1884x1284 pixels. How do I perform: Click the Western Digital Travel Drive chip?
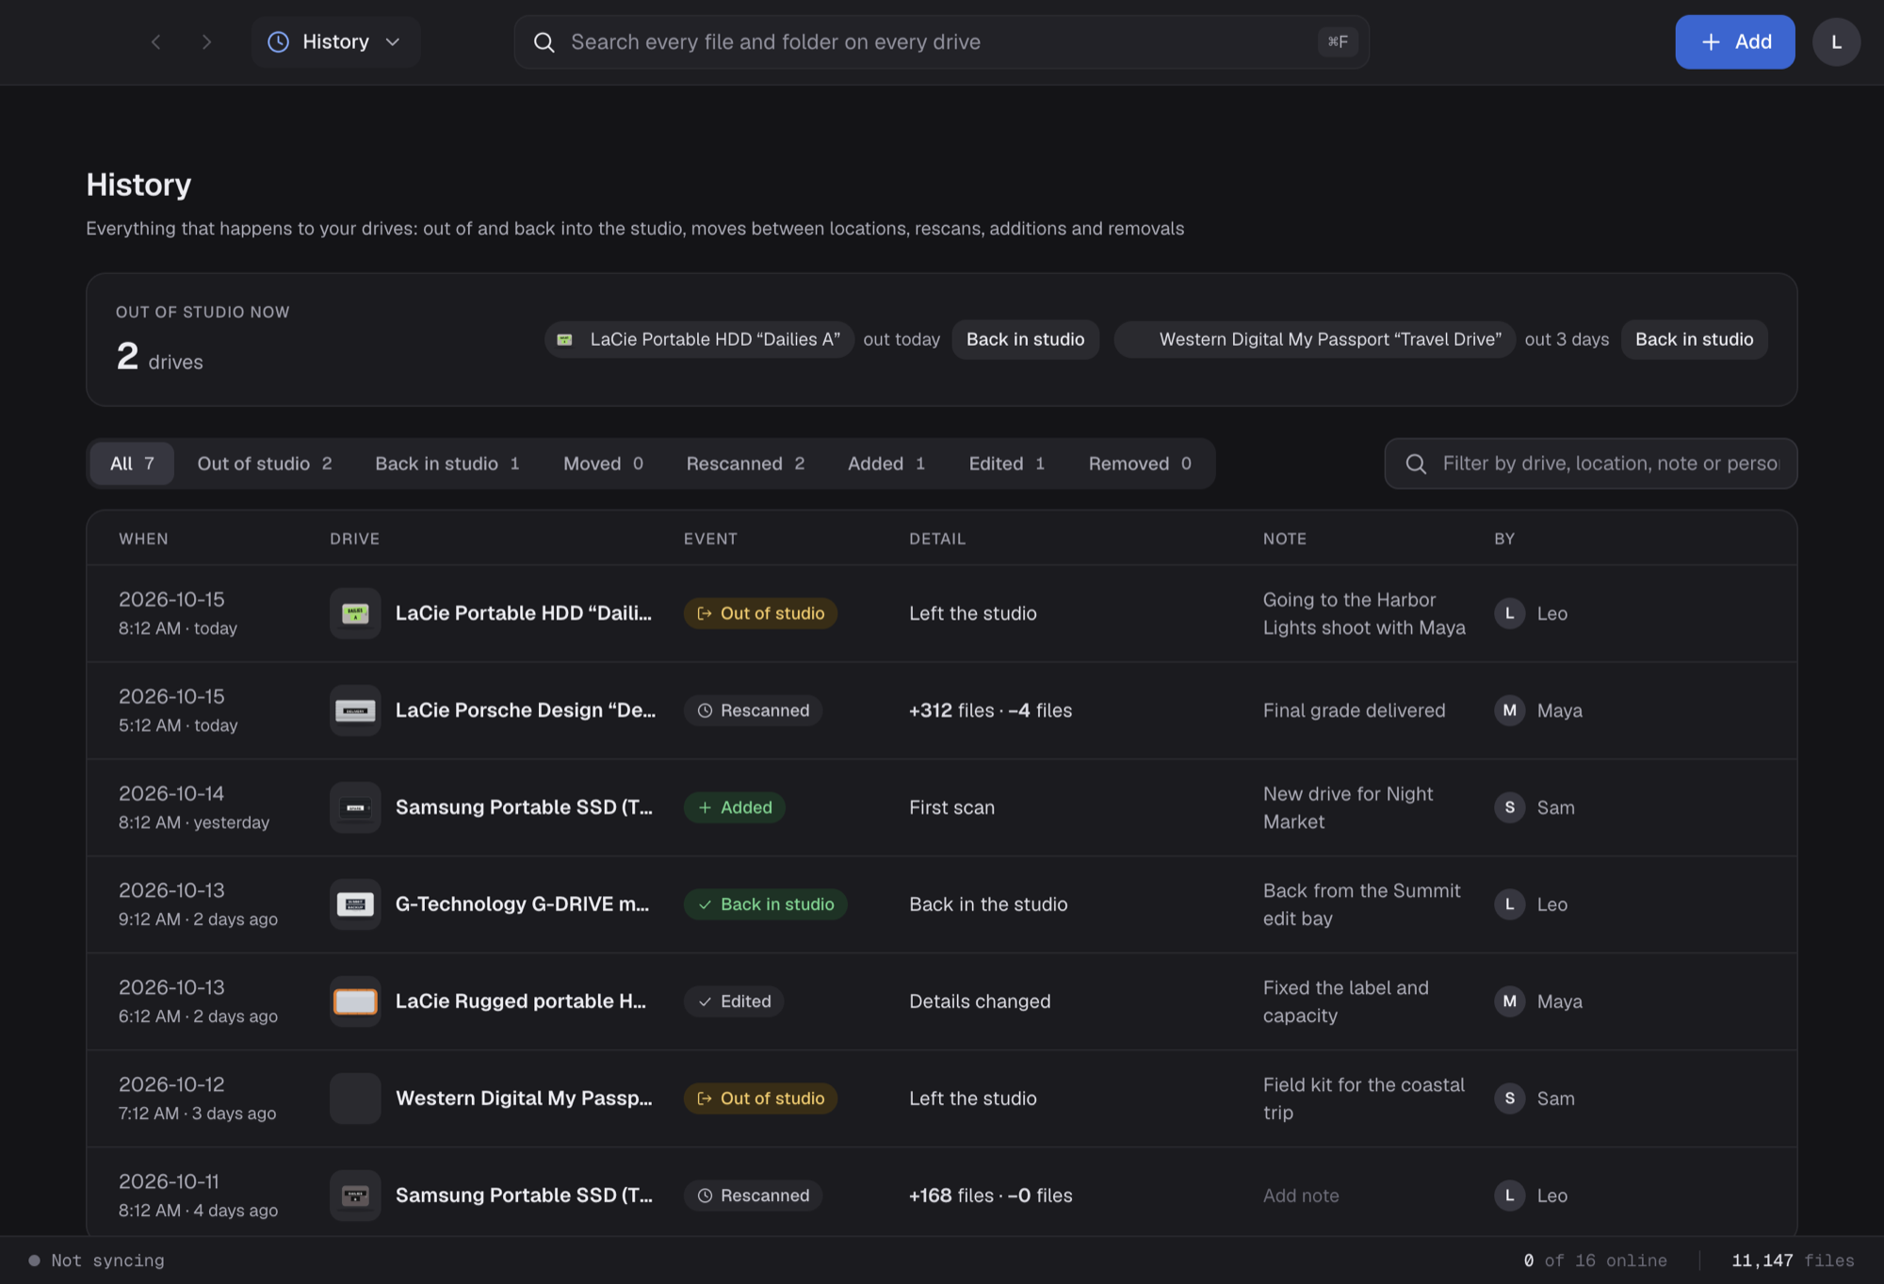tap(1314, 339)
